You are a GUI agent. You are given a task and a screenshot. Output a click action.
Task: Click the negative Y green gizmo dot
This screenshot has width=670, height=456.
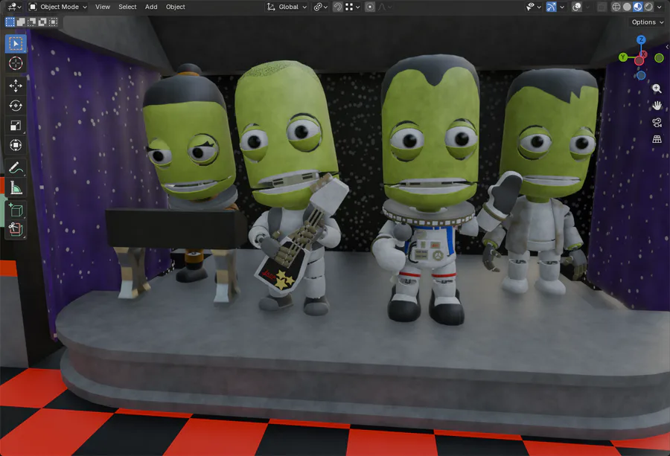(659, 57)
